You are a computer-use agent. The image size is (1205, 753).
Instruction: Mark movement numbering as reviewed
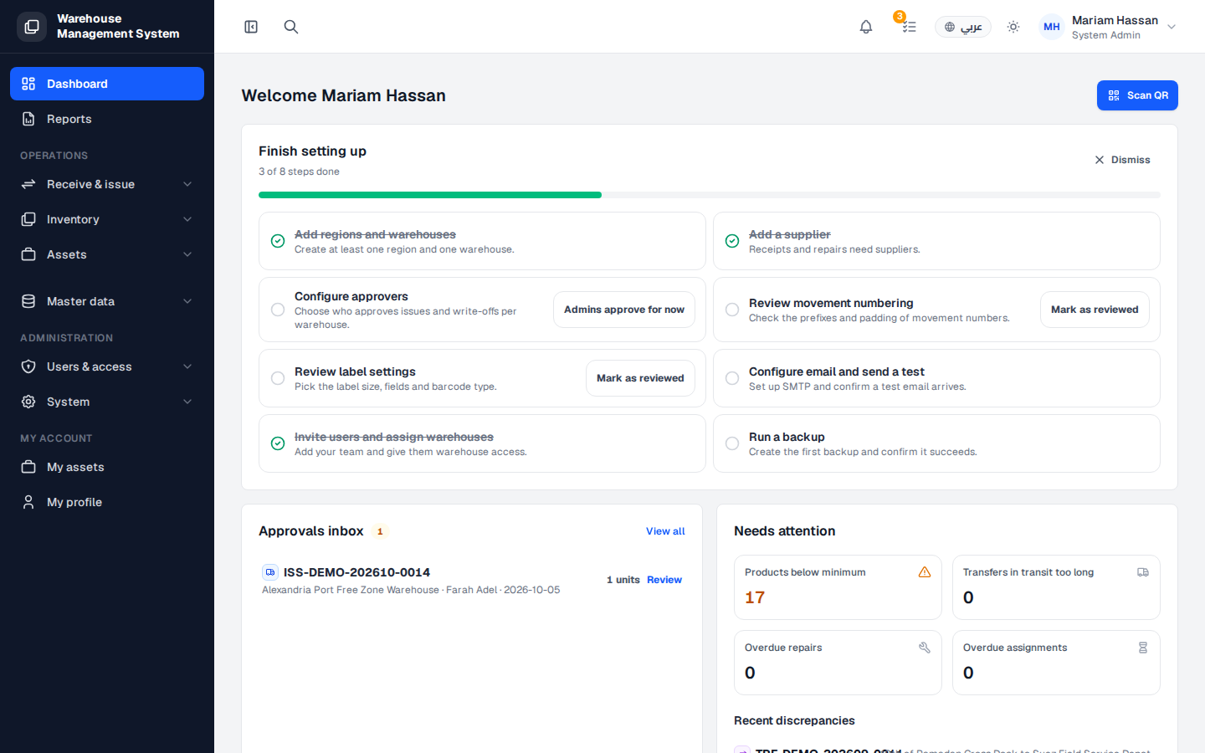click(x=1095, y=310)
